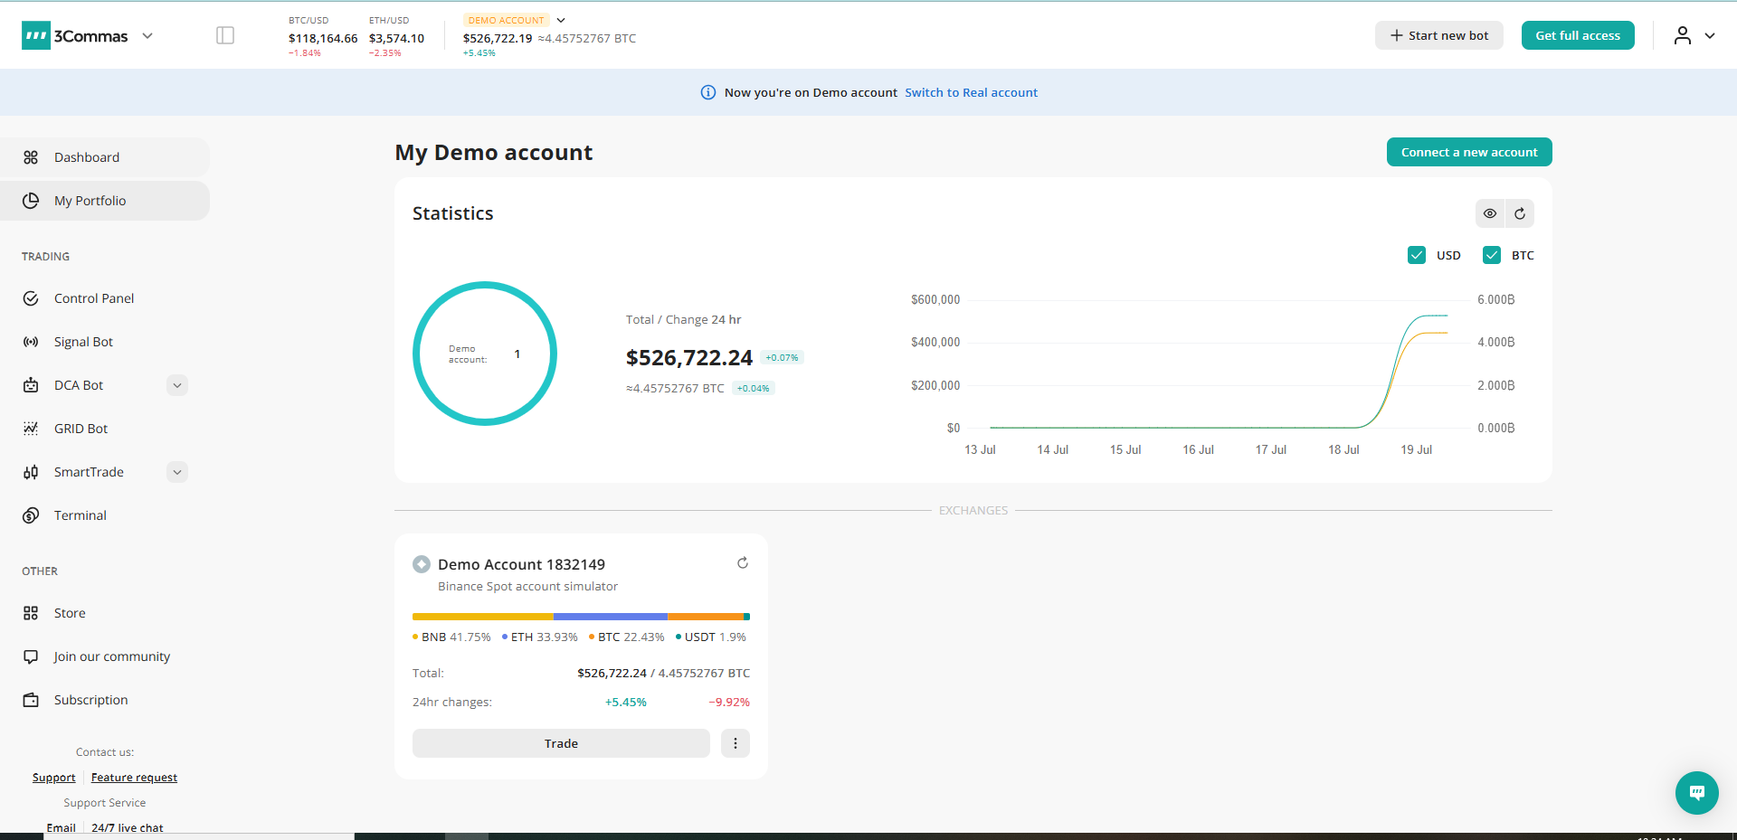1737x840 pixels.
Task: Click the Control Panel check icon
Action: pos(31,298)
